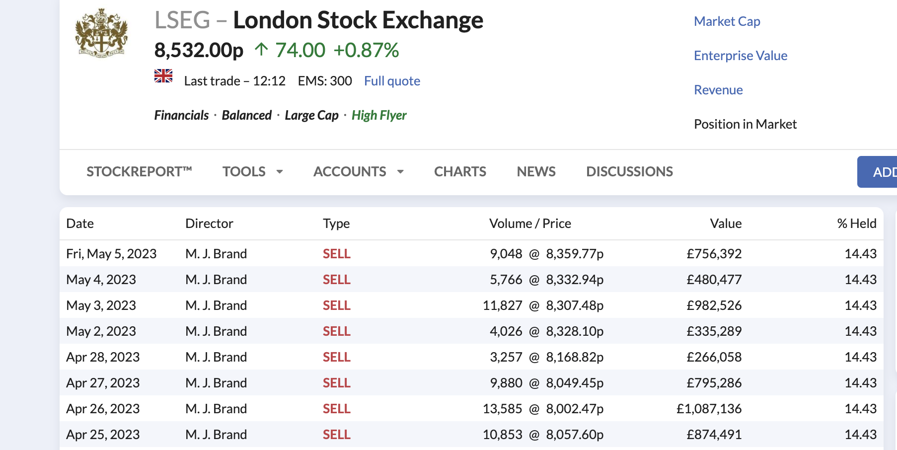897x450 pixels.
Task: Click the £756,392 value cell
Action: [714, 254]
